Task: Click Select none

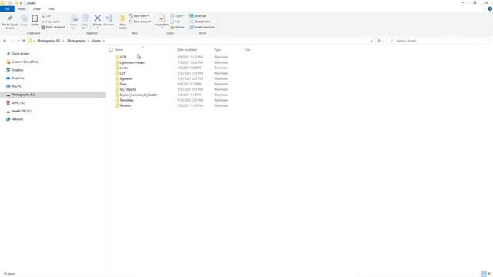Action: [200, 22]
